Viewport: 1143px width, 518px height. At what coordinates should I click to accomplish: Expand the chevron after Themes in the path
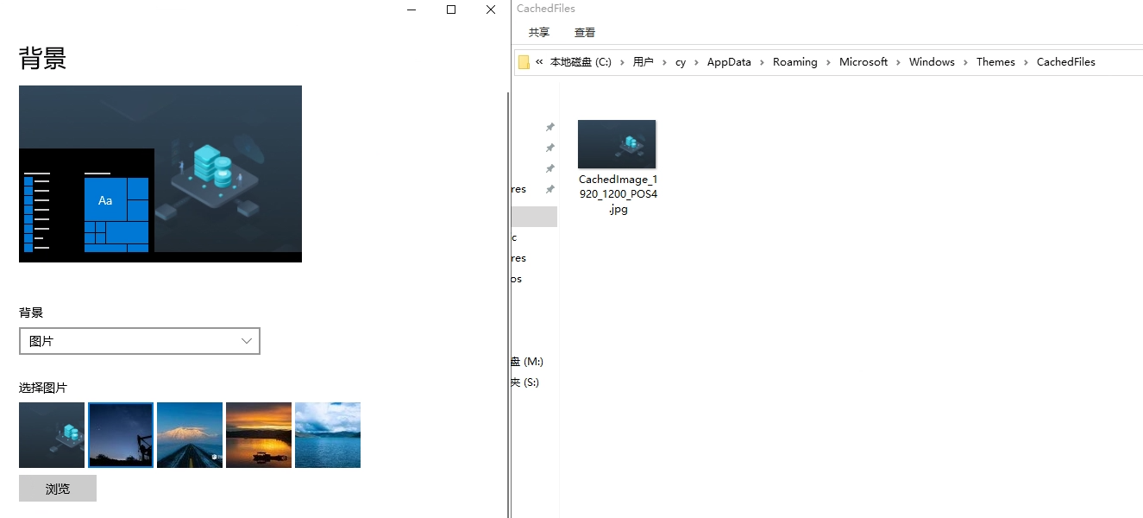[x=1026, y=62]
